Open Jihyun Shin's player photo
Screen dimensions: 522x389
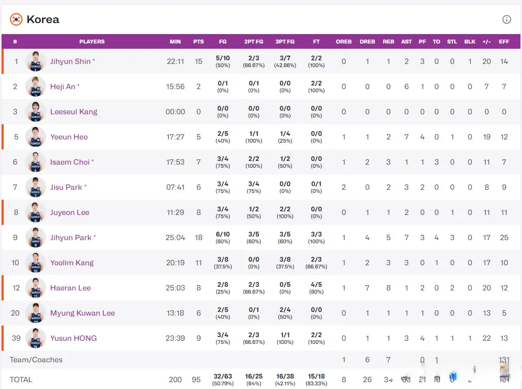point(36,61)
